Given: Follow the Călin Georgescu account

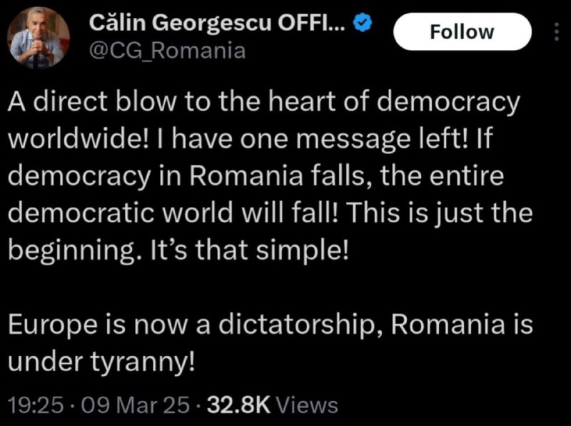Looking at the screenshot, I should (462, 32).
